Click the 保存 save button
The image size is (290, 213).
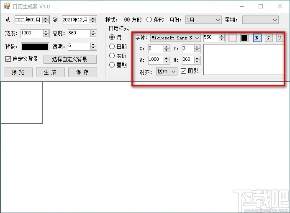(x=82, y=72)
